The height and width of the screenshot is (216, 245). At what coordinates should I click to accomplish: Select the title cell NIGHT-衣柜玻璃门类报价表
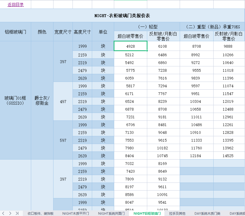pos(122,16)
